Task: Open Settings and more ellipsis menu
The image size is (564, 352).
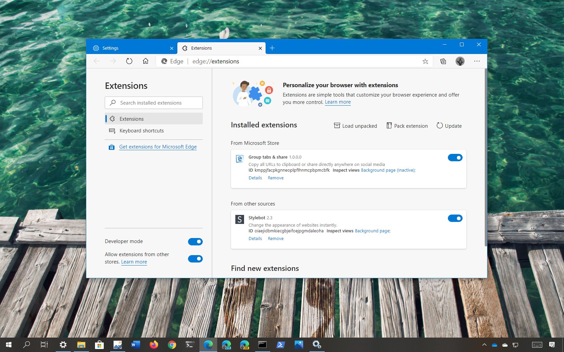Action: (477, 61)
